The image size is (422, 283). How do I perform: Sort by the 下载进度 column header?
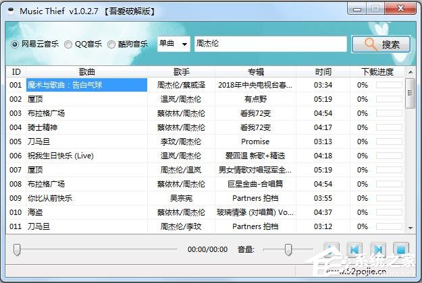(x=377, y=71)
